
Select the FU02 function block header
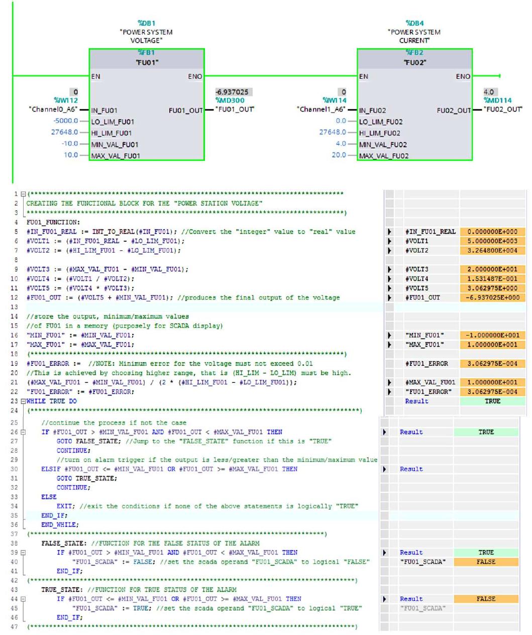pyautogui.click(x=414, y=58)
